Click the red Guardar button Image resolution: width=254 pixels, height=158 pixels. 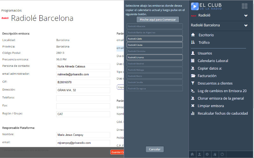(x=117, y=152)
